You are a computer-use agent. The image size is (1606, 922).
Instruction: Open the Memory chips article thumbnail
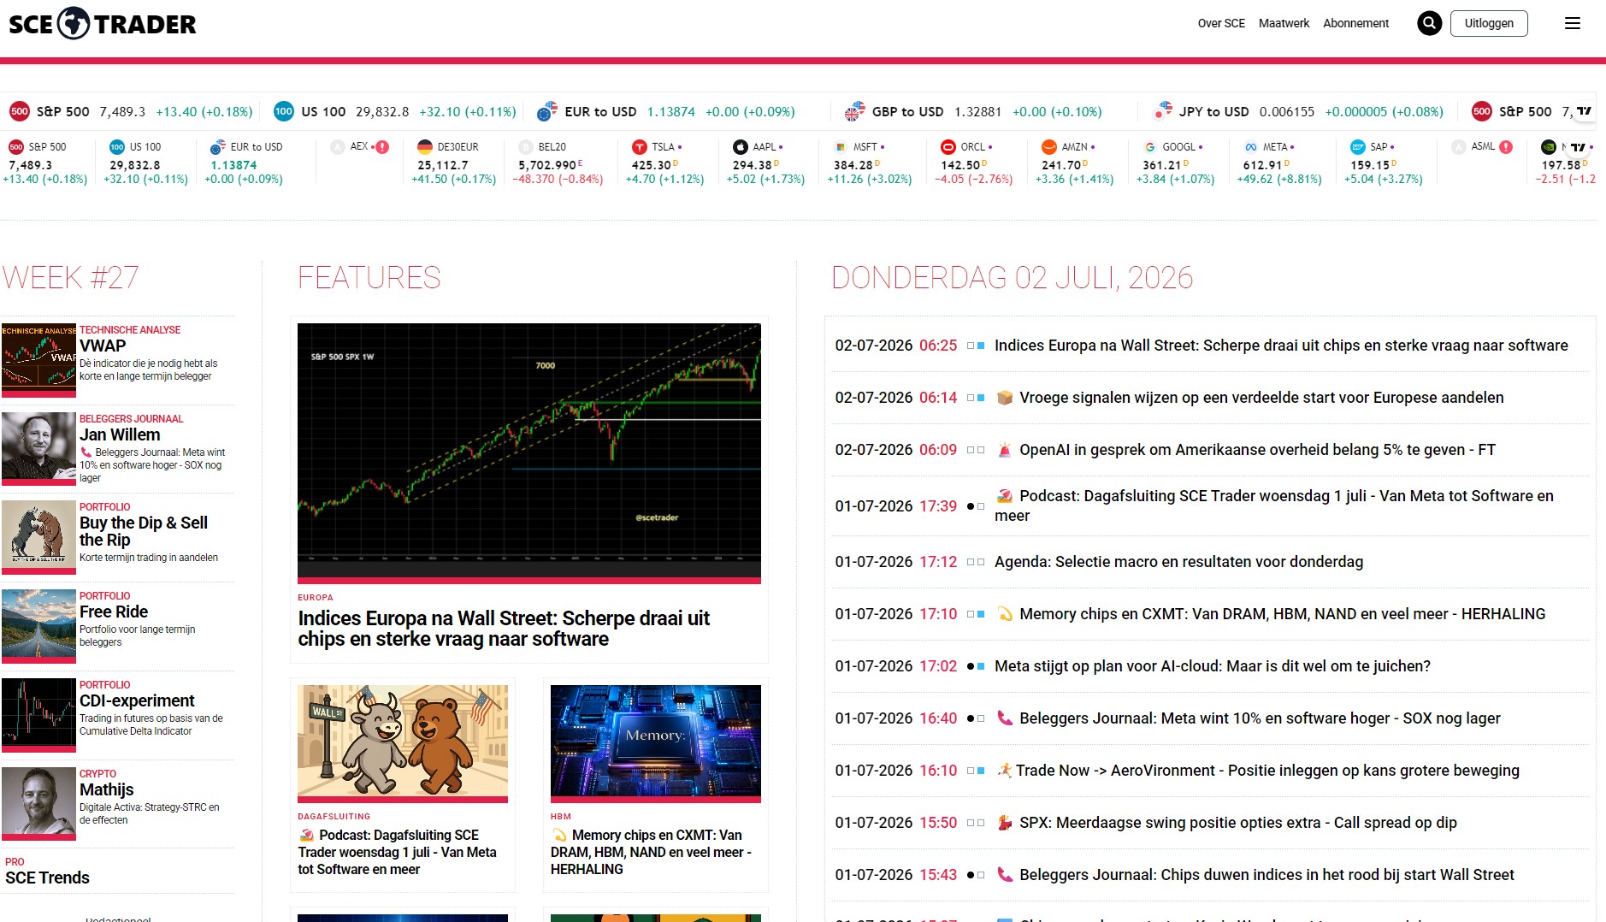(x=656, y=742)
